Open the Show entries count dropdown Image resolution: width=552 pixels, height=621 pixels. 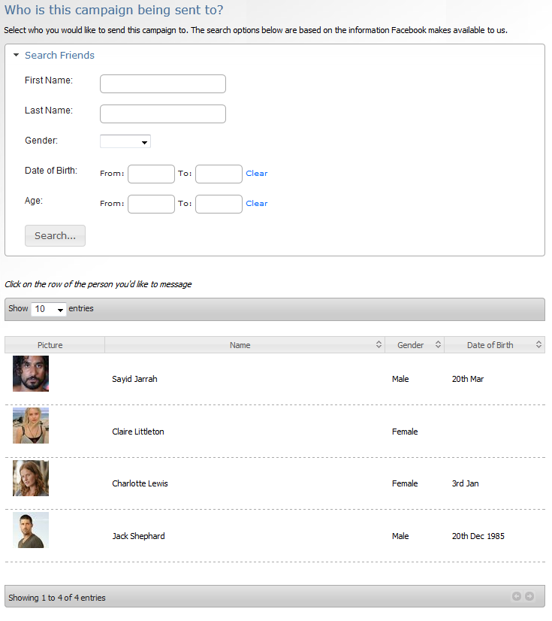click(49, 309)
